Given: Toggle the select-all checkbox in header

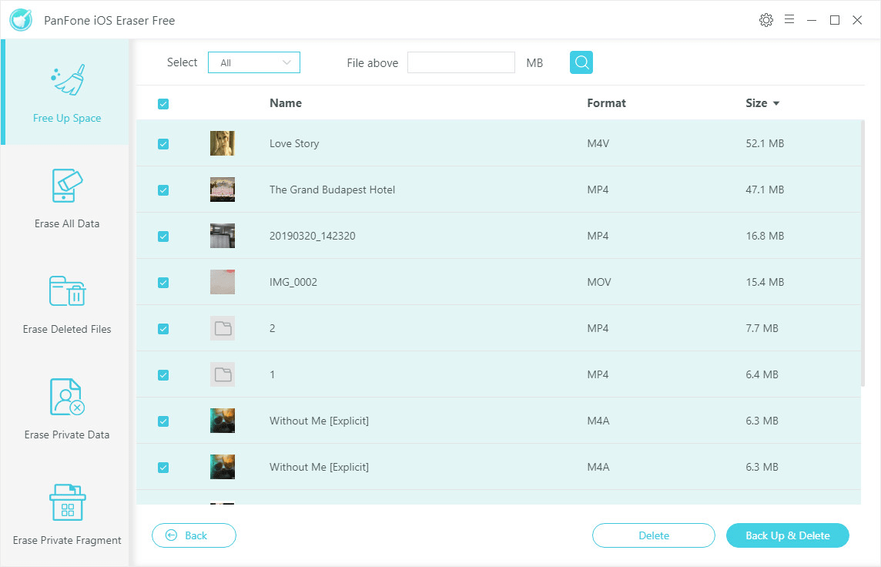Looking at the screenshot, I should [163, 104].
